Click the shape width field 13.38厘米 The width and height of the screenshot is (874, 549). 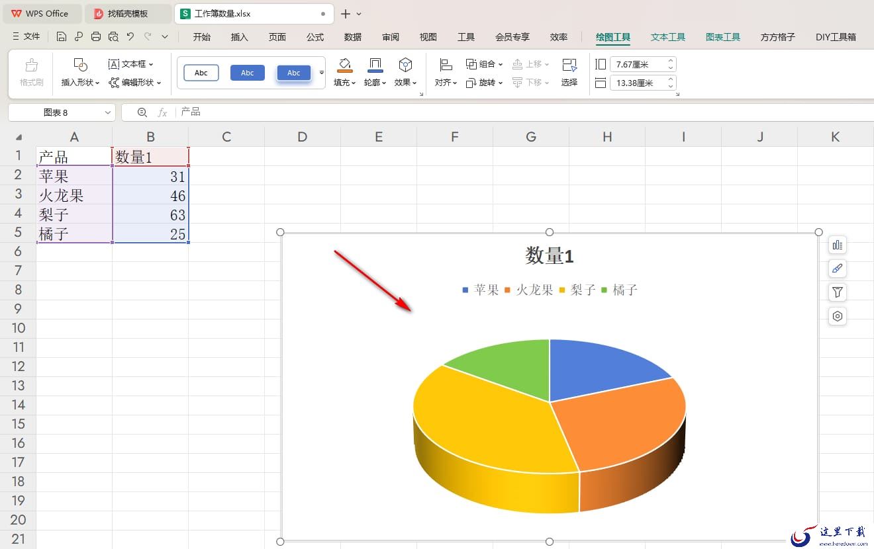637,83
